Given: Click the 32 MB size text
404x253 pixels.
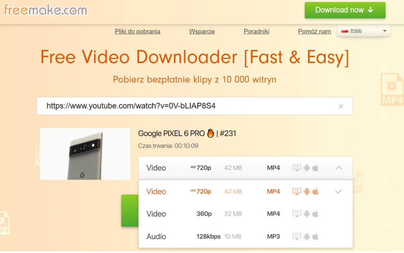Looking at the screenshot, I should (x=233, y=214).
